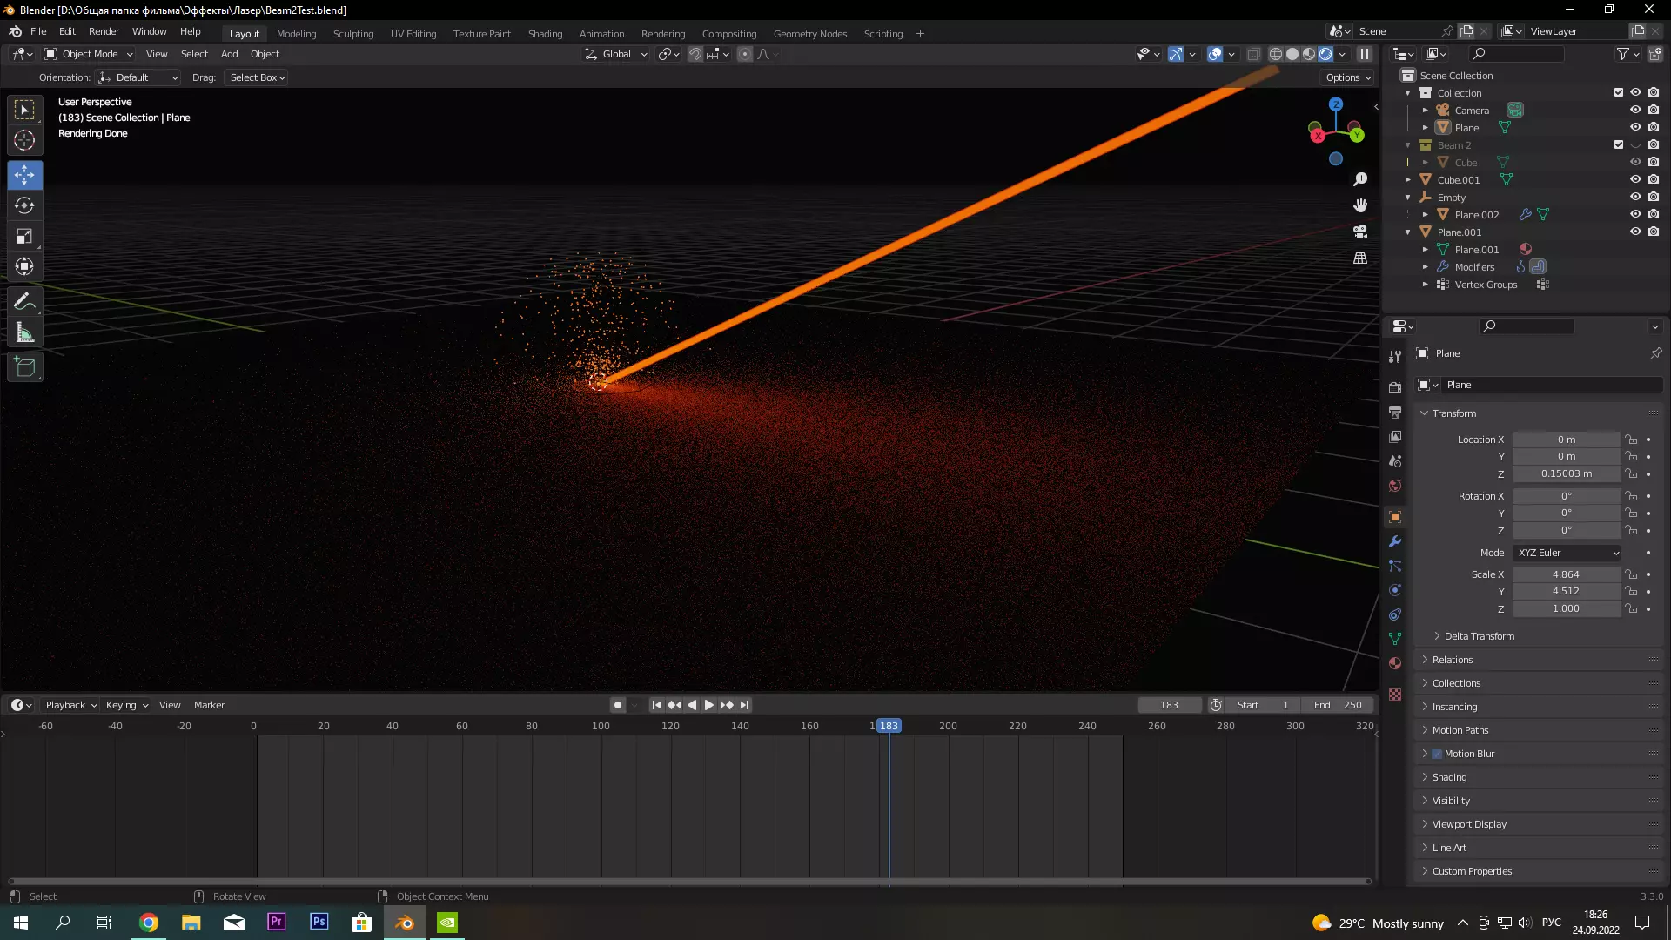This screenshot has height=940, width=1671.
Task: Open the Scene properties tab
Action: pyautogui.click(x=1395, y=460)
